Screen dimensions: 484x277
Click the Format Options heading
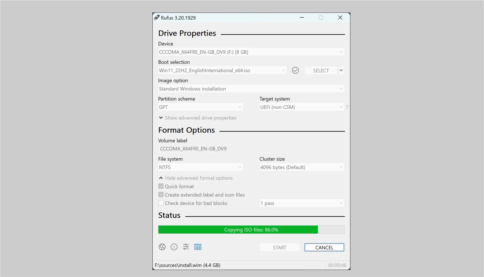[x=187, y=130]
